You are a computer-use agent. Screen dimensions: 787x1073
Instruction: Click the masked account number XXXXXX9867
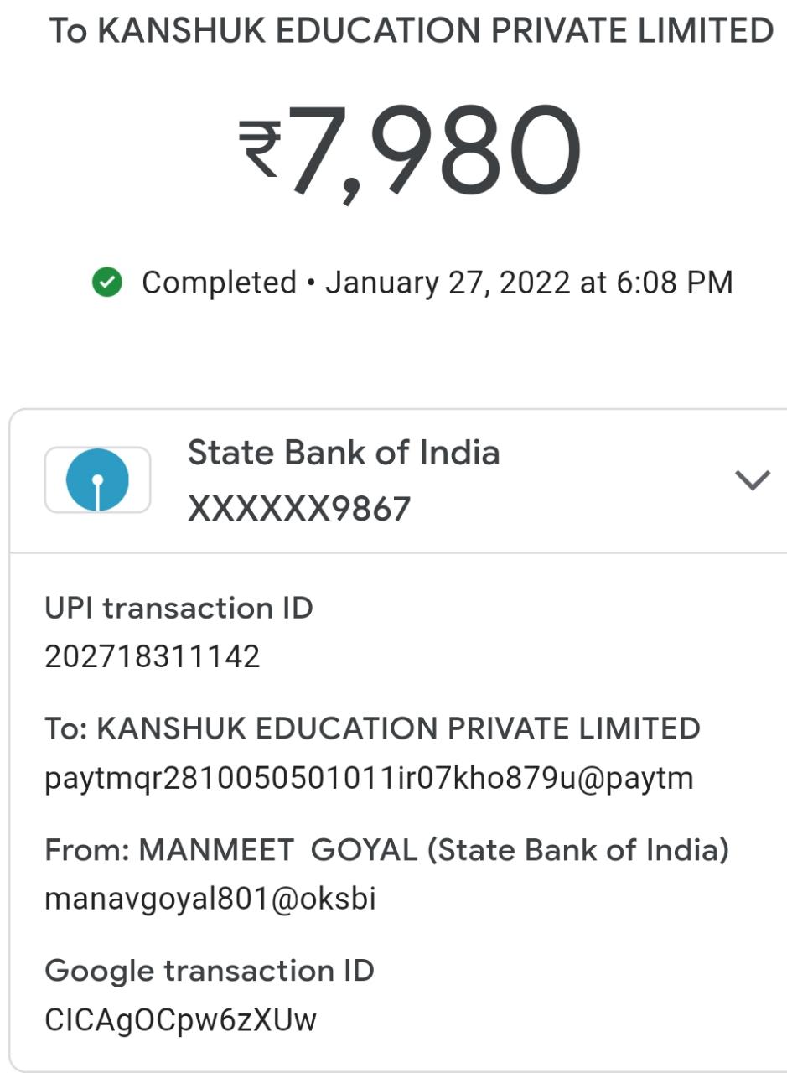click(299, 509)
